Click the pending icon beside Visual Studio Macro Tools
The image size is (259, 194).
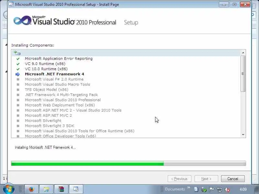tap(18, 85)
